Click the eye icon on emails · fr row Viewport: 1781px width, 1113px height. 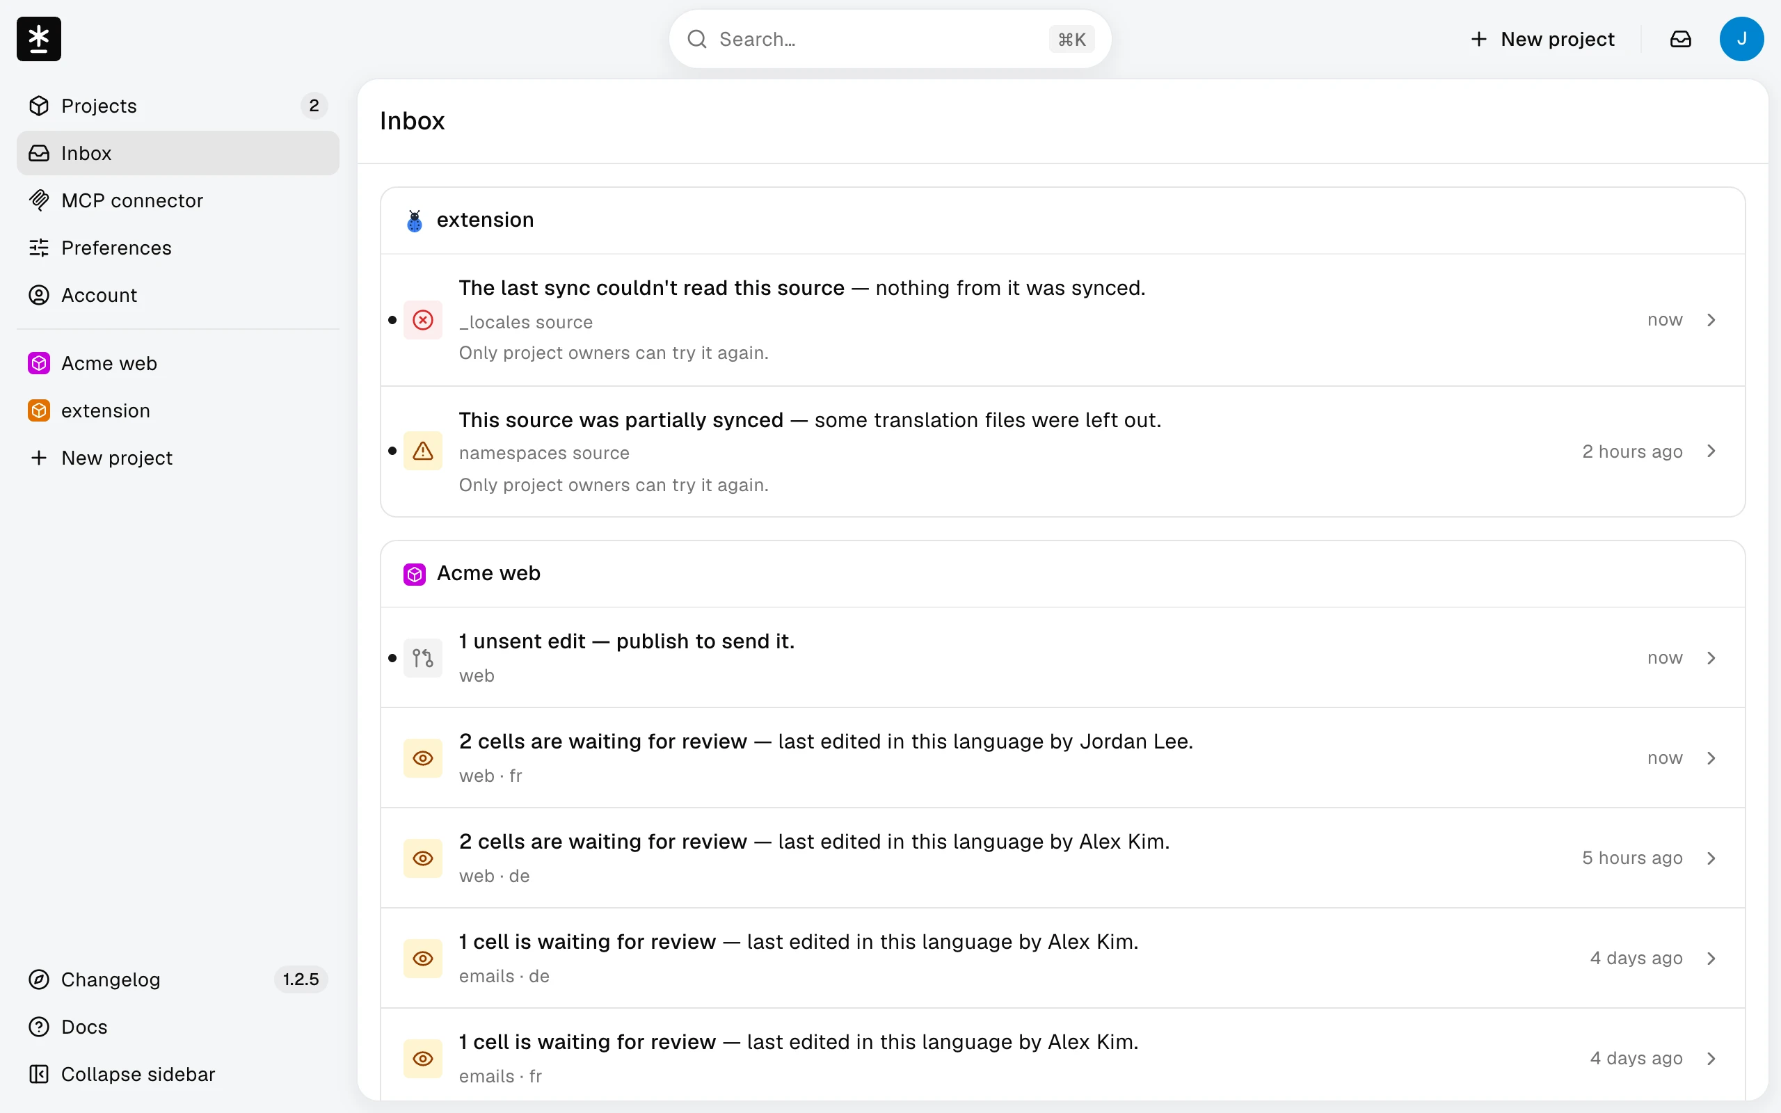coord(422,1058)
